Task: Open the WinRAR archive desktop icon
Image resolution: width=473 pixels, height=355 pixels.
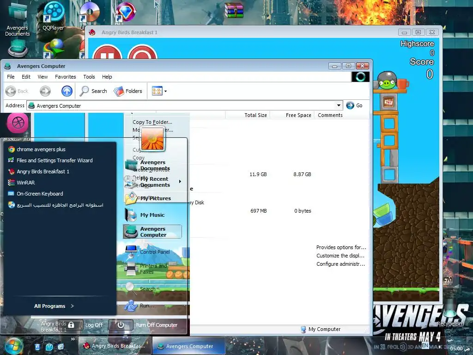Action: 233,10
